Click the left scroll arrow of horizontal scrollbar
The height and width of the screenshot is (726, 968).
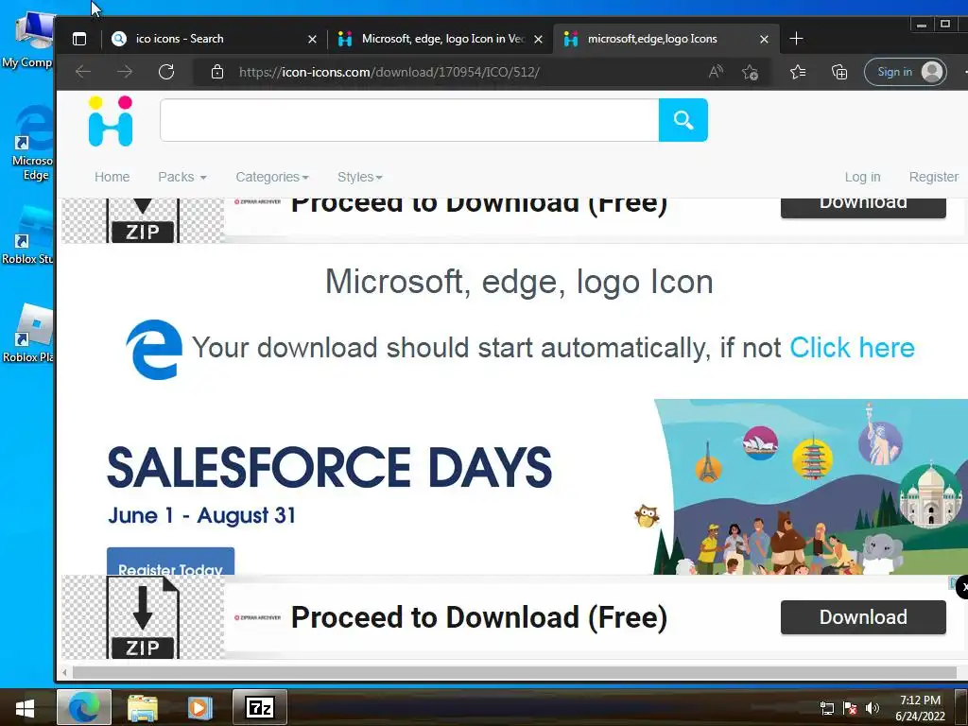(65, 672)
